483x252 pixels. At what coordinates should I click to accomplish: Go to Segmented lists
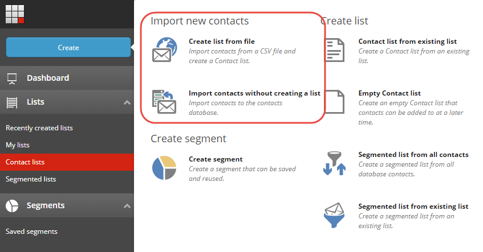(31, 179)
